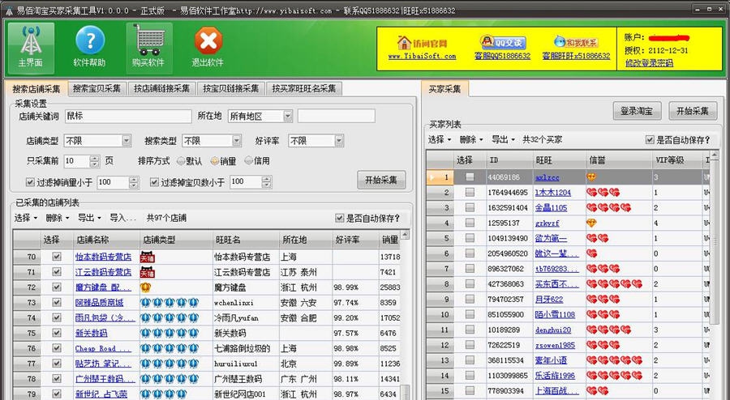Click application icon in title bar
The image size is (730, 400).
point(9,11)
